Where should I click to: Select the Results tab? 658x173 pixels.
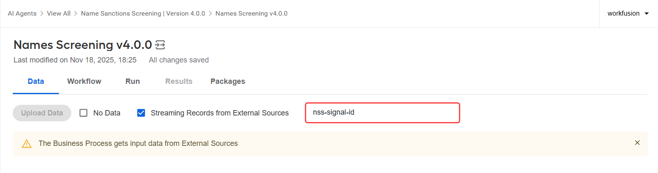click(179, 81)
